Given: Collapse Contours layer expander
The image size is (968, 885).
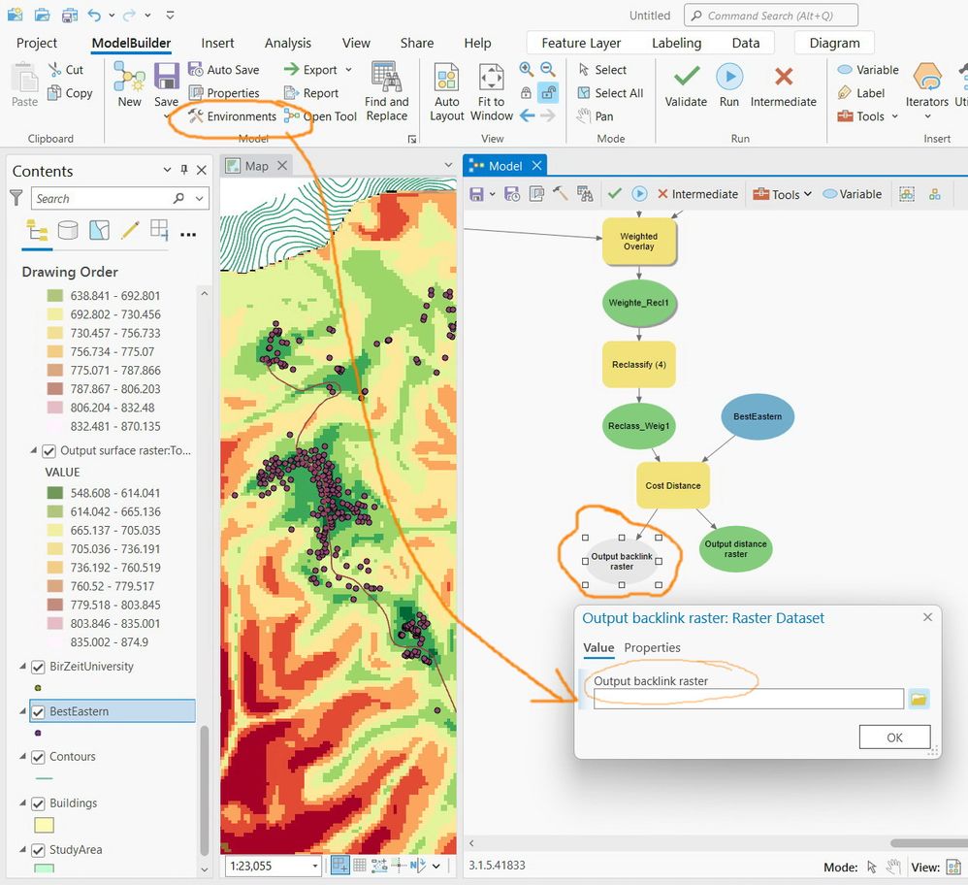Looking at the screenshot, I should pos(22,757).
